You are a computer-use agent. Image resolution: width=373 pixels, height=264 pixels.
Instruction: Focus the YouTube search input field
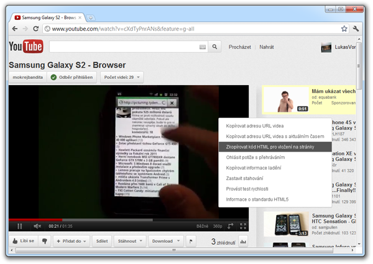[x=124, y=47]
